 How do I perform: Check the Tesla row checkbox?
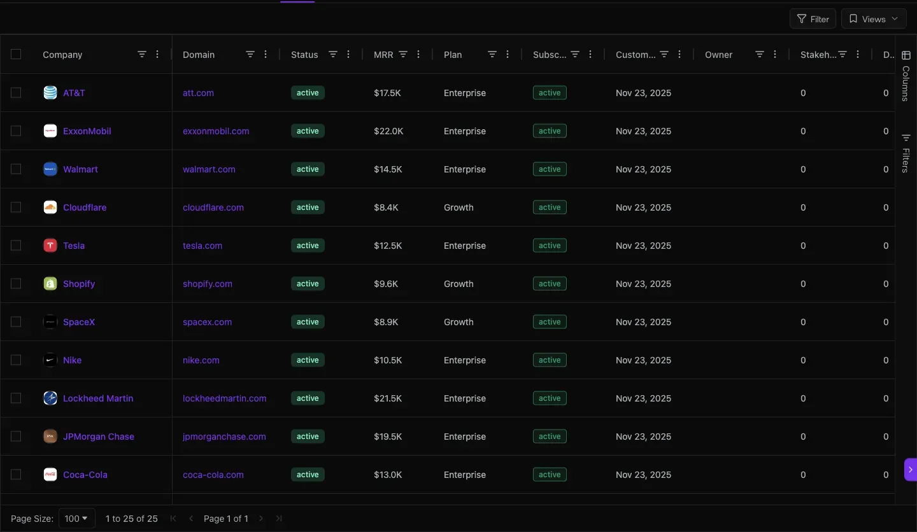16,246
